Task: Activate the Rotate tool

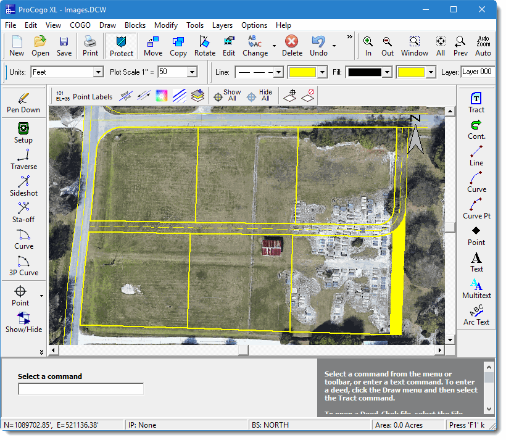Action: pos(205,46)
